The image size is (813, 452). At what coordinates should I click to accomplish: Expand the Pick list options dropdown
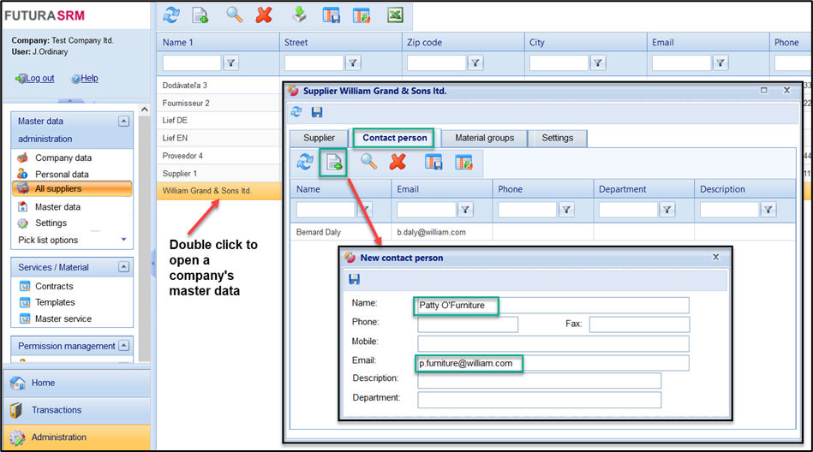coord(124,240)
